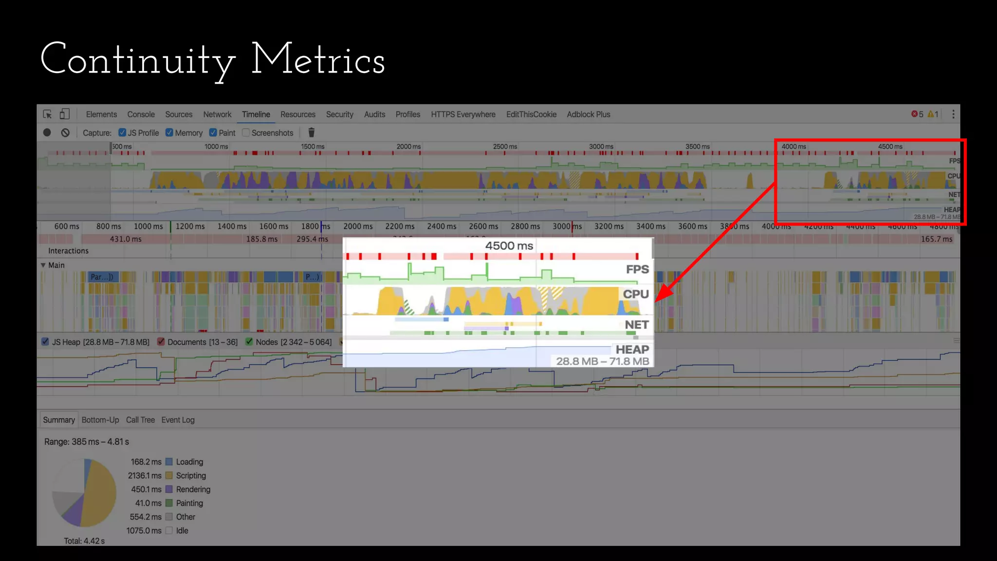Click the yellow warning count indicator
The height and width of the screenshot is (561, 997).
pyautogui.click(x=933, y=114)
